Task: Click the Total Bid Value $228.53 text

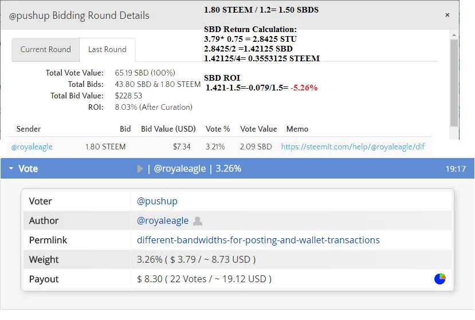Action: (x=128, y=96)
